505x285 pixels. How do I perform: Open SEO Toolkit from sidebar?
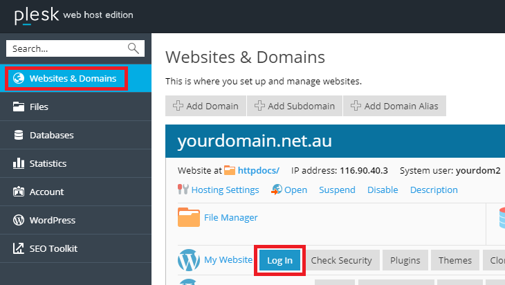[x=75, y=248]
